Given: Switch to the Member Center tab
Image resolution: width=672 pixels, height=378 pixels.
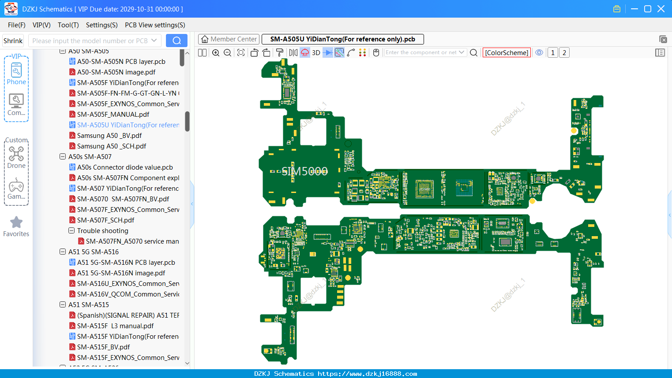Looking at the screenshot, I should (x=229, y=39).
